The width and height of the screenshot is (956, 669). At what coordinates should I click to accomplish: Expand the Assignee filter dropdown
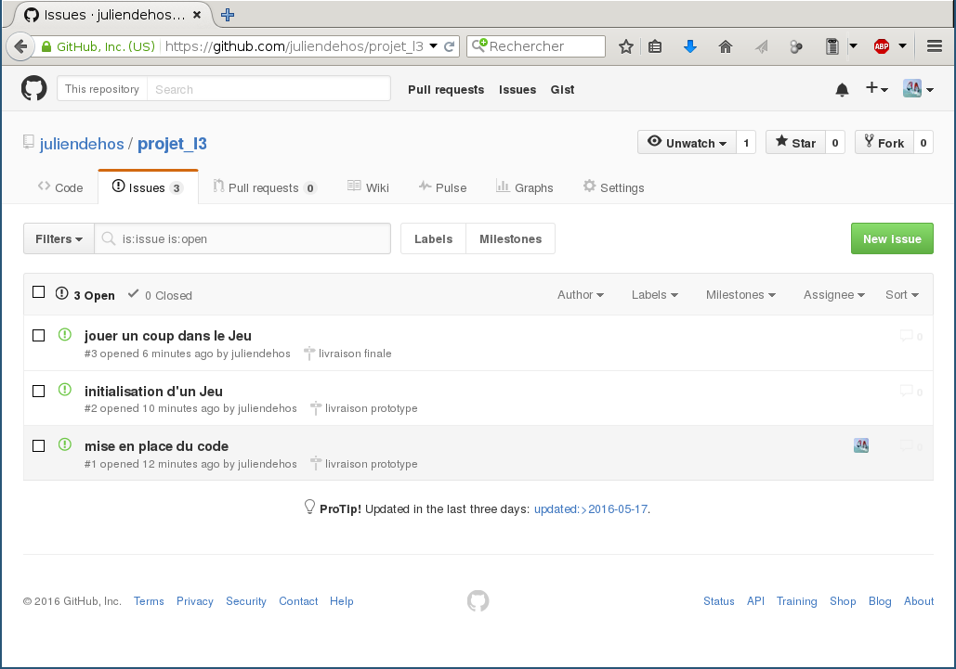pyautogui.click(x=834, y=295)
